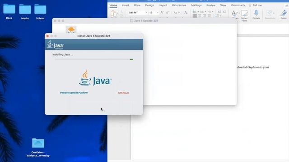Switch to the Draw tab in Word
289x162 pixels.
pyautogui.click(x=137, y=5)
